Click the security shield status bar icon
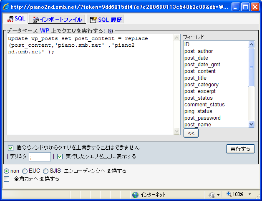Image resolution: width=262 pixels, height=201 pixels. click(x=211, y=195)
